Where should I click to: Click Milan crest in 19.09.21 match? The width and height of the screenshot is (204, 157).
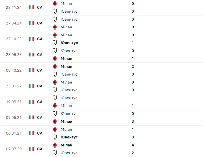click(x=55, y=106)
